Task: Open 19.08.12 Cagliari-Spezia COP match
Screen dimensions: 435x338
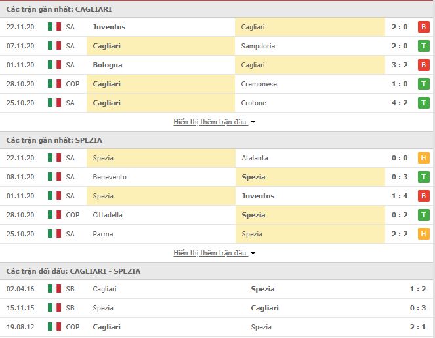Action: 217,327
